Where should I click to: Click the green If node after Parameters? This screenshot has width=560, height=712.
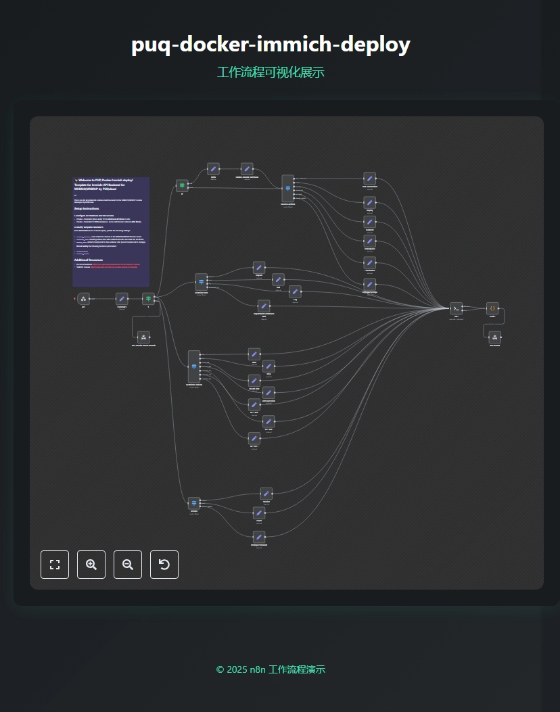[148, 299]
